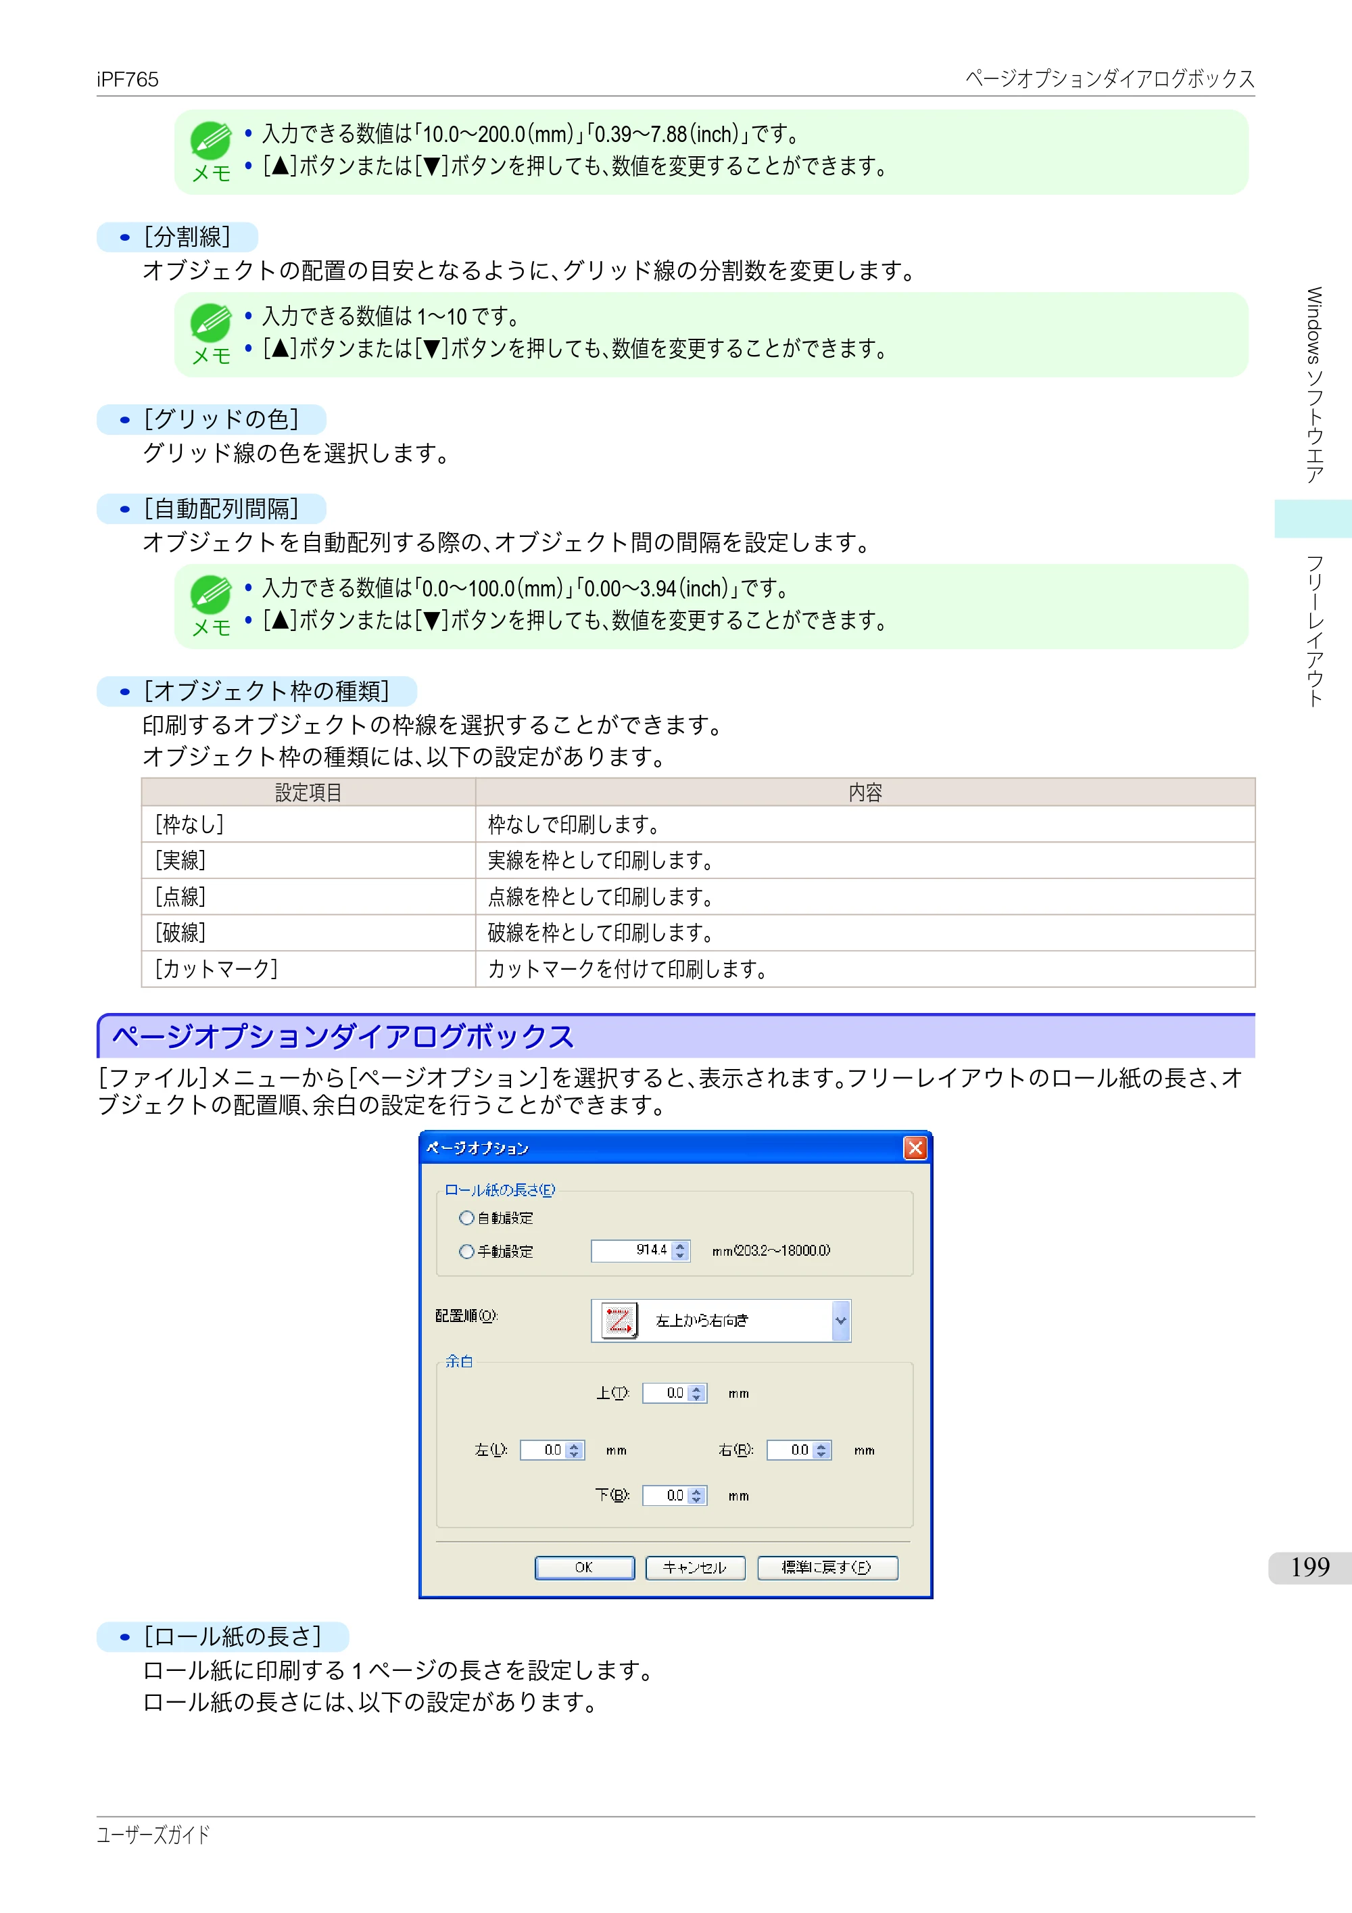Click the 左(L) margin stepper arrows
1352x1913 pixels.
click(x=574, y=1450)
